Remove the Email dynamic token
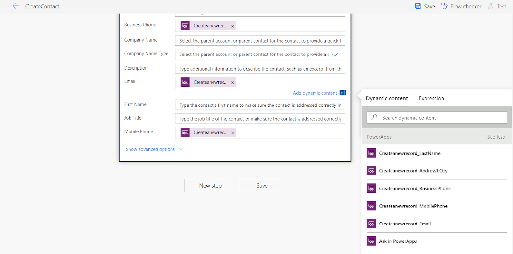The height and width of the screenshot is (254, 513). [233, 82]
